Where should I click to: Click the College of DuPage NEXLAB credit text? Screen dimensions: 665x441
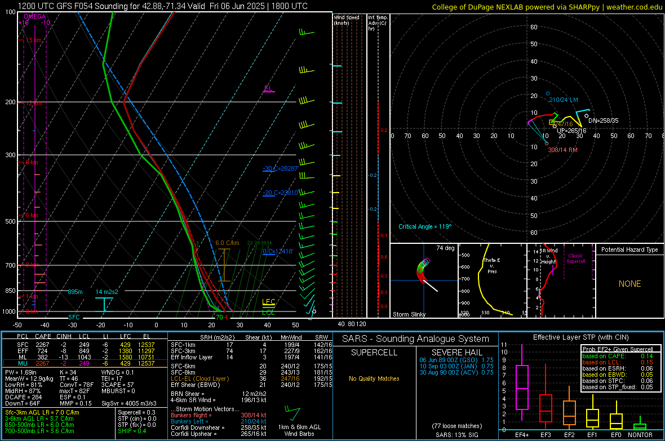click(x=547, y=7)
